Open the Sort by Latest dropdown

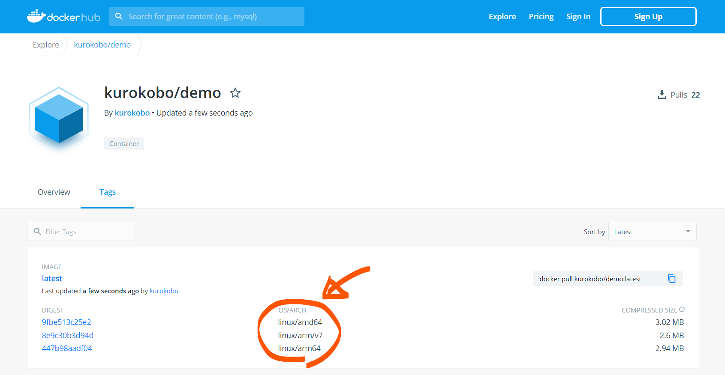pyautogui.click(x=652, y=232)
